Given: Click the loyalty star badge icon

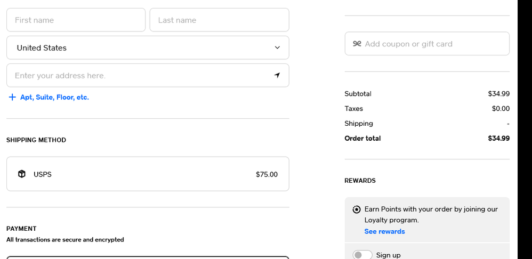Looking at the screenshot, I should (x=357, y=209).
